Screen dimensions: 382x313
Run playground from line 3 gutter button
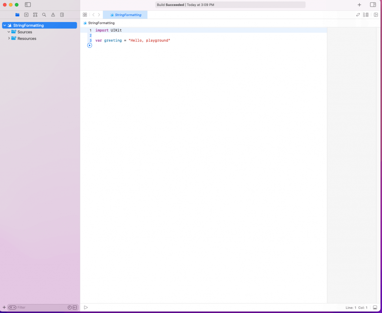click(90, 45)
